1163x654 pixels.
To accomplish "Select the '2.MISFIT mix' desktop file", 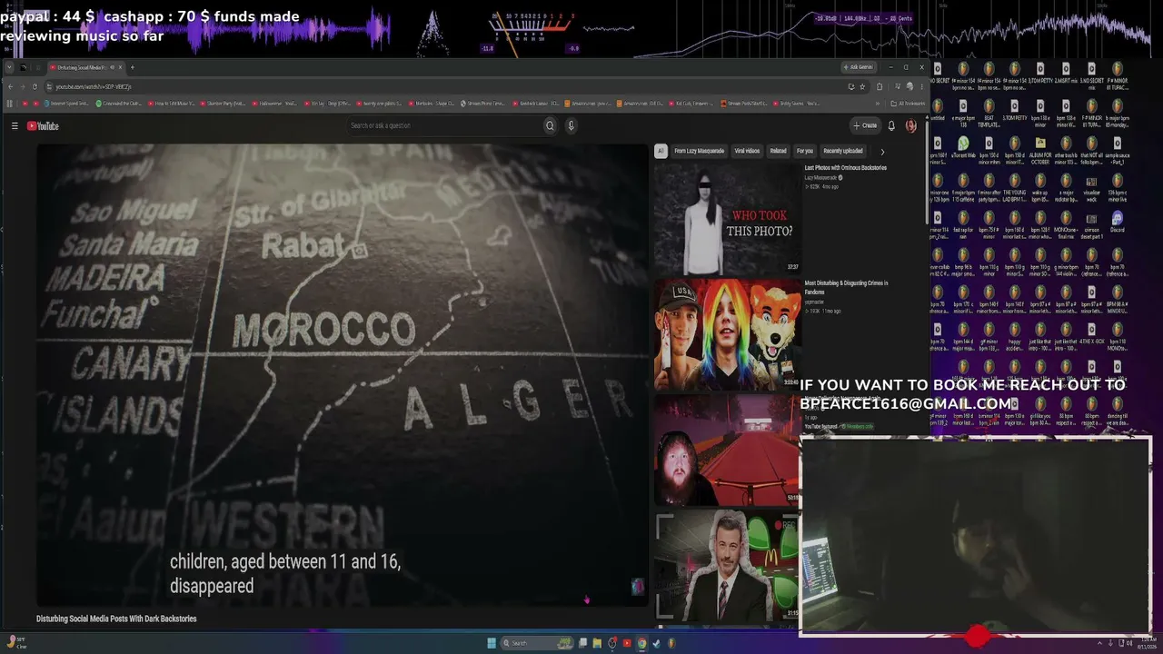I will [1066, 74].
